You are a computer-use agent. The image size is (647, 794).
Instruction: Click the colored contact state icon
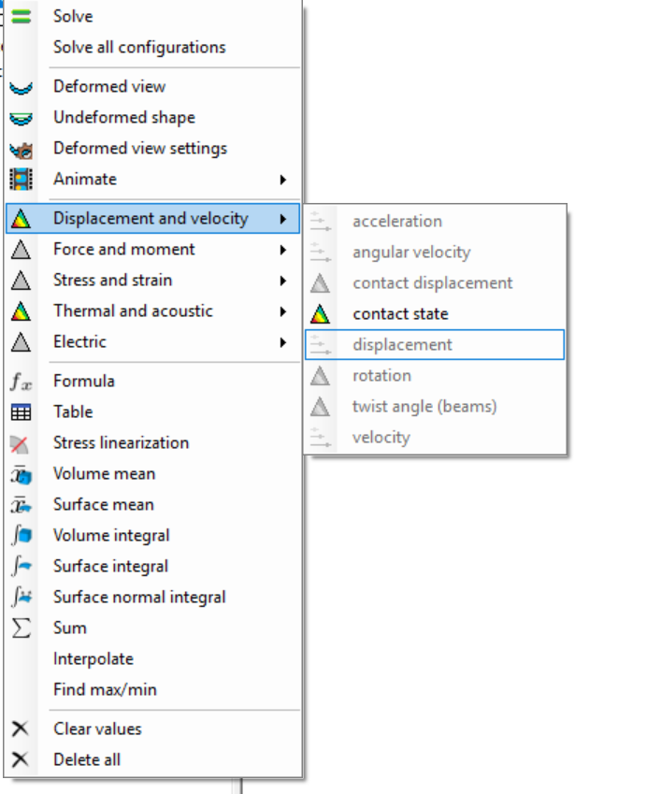(x=321, y=314)
